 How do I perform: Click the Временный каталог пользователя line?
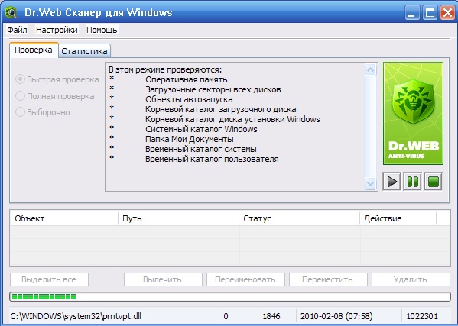click(x=212, y=159)
